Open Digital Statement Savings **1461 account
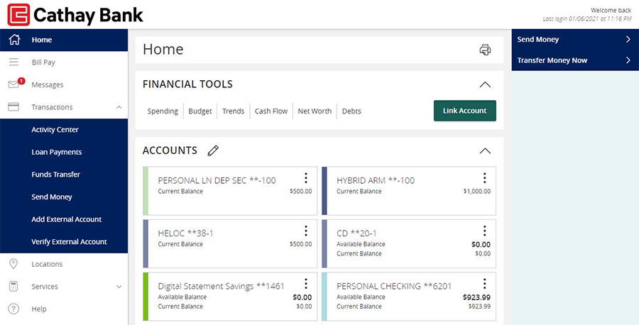Image resolution: width=639 pixels, height=325 pixels. point(221,286)
